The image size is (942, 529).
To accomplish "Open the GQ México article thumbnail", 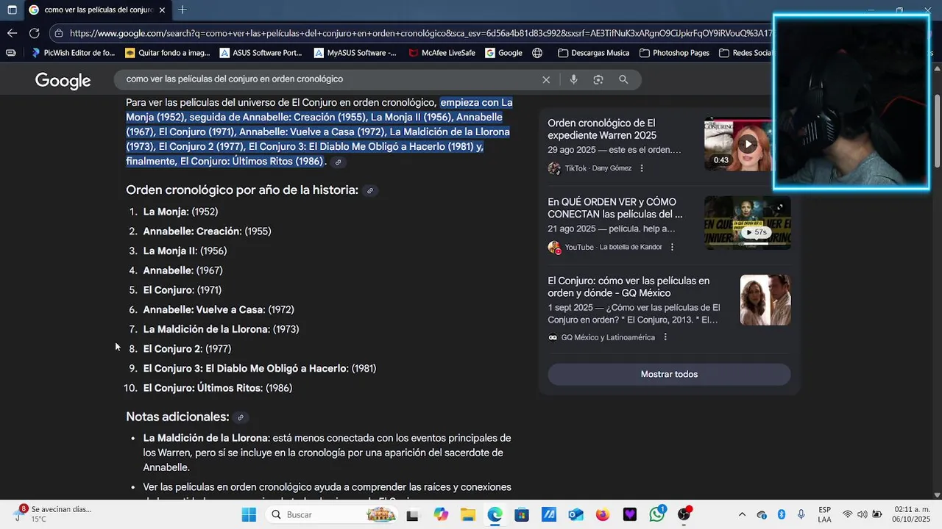I will 765,300.
